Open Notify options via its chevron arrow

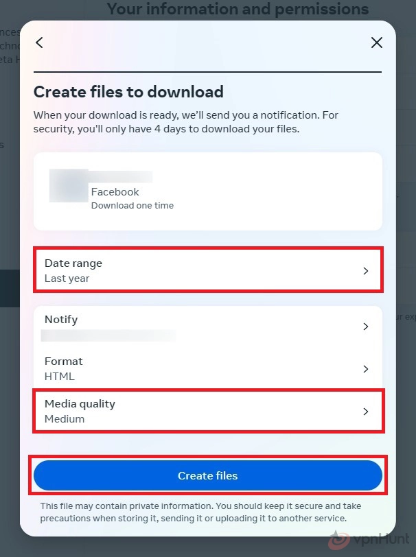coord(365,327)
